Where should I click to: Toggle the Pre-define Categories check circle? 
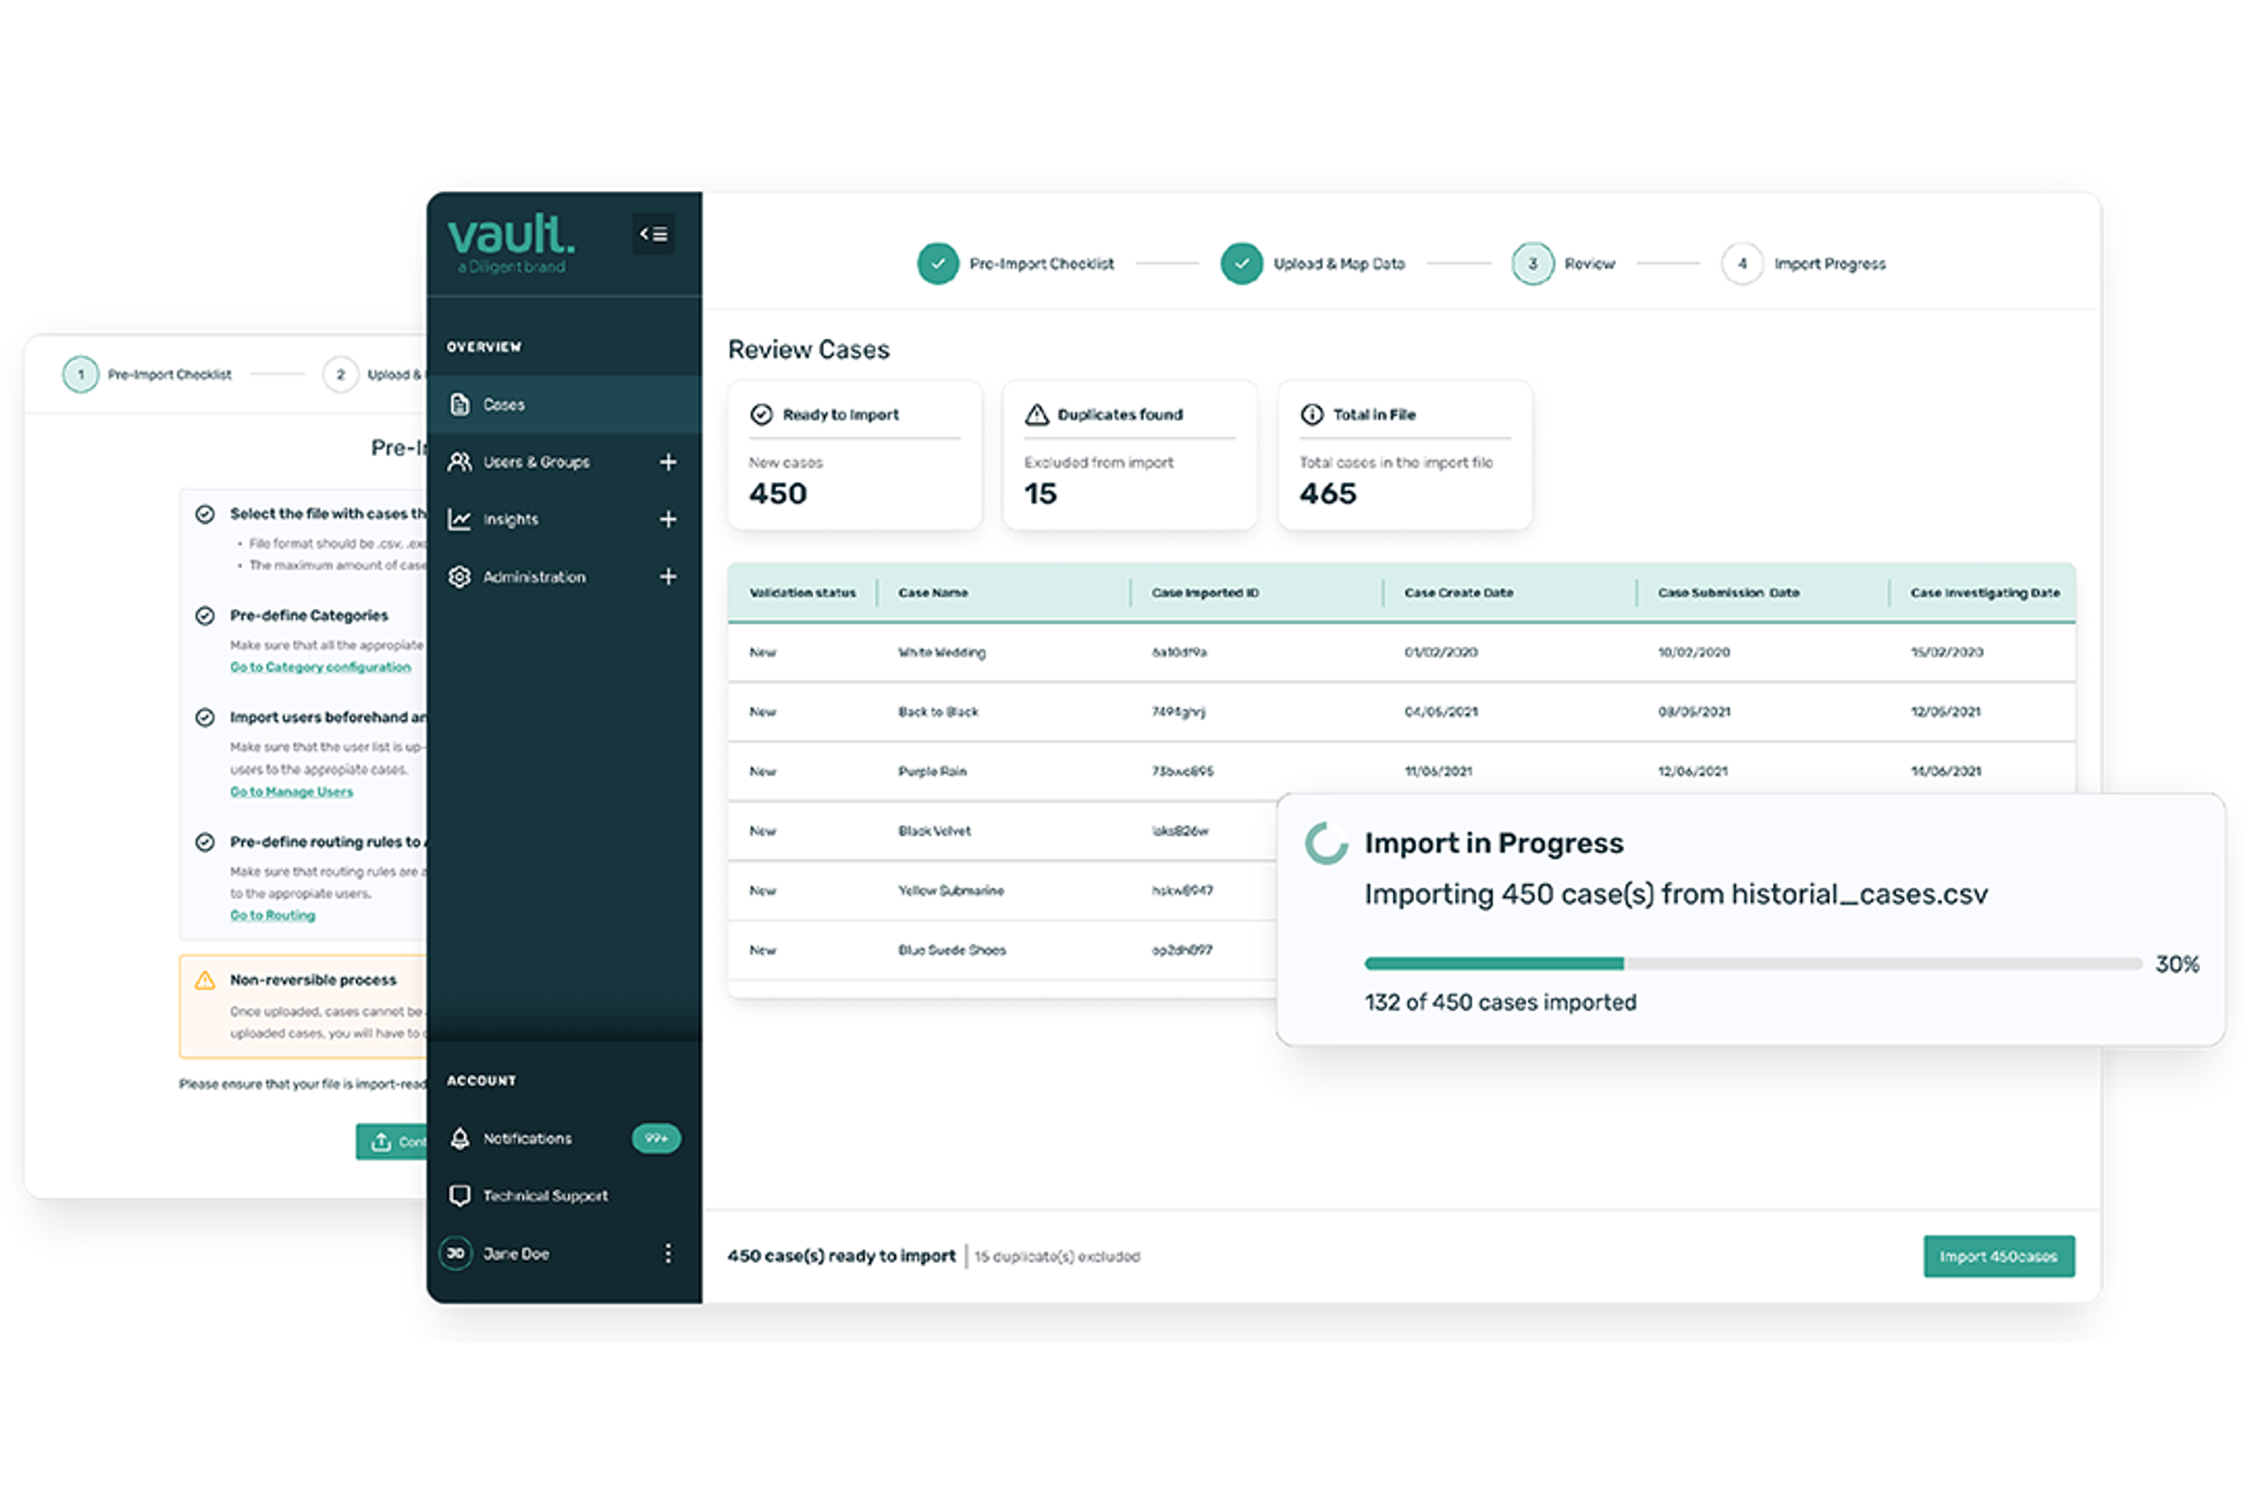205,616
